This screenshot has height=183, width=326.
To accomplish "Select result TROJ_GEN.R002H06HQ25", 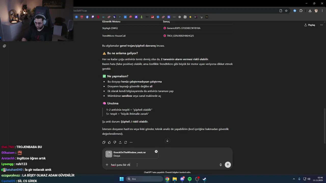I will [x=180, y=36].
